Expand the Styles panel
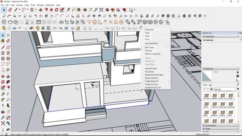The image size is (242, 136). pos(204,128)
